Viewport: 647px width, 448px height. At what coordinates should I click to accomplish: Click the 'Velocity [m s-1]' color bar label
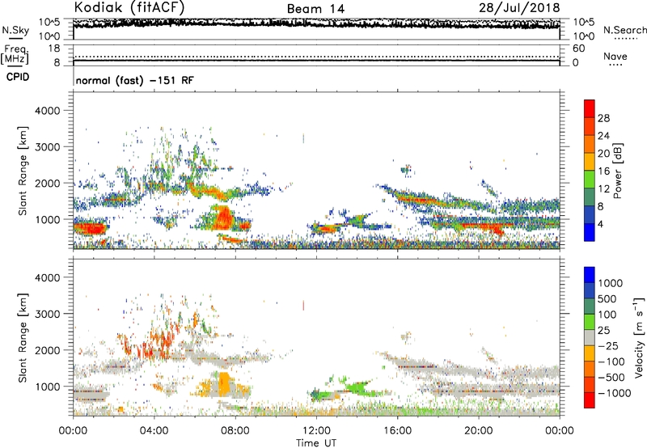(x=639, y=337)
